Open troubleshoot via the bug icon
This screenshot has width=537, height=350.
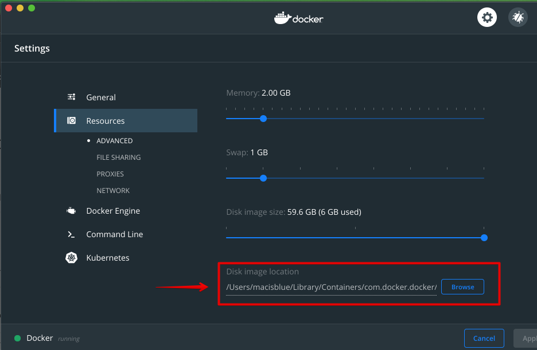518,17
